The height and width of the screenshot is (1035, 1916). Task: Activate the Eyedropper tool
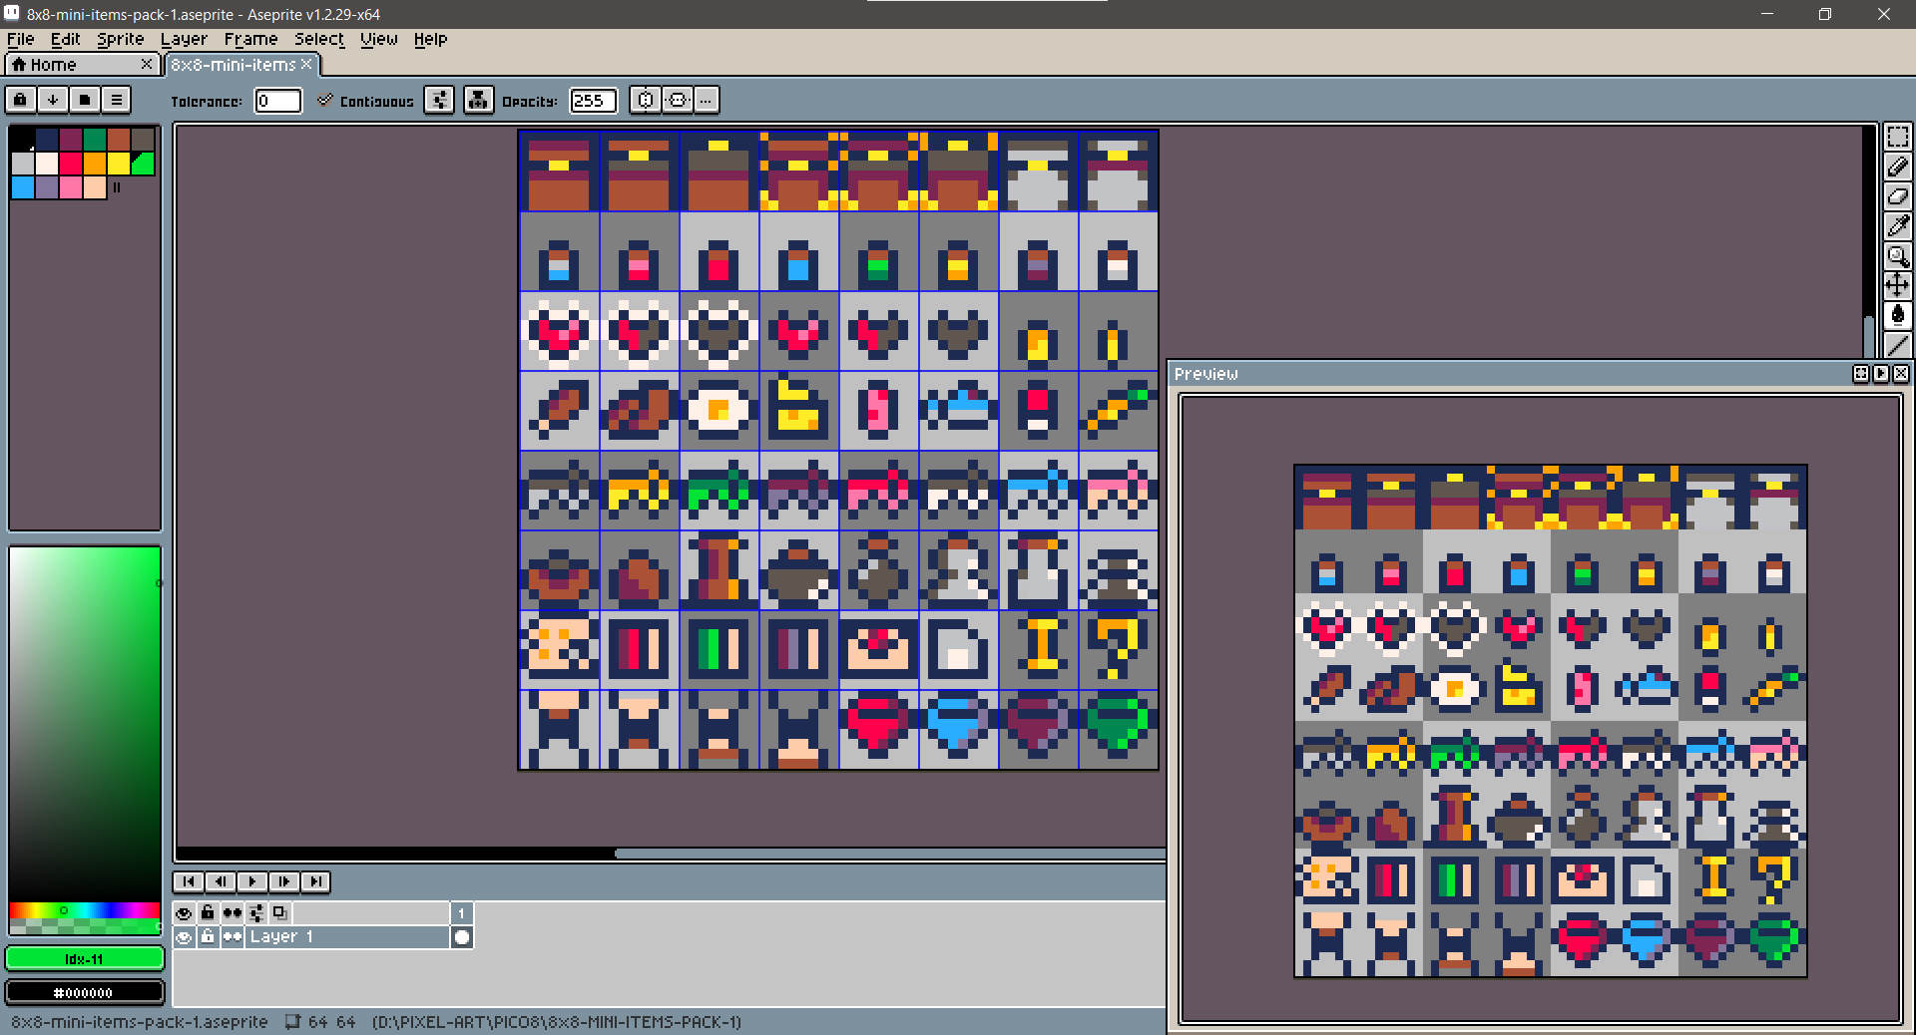pos(1898,226)
